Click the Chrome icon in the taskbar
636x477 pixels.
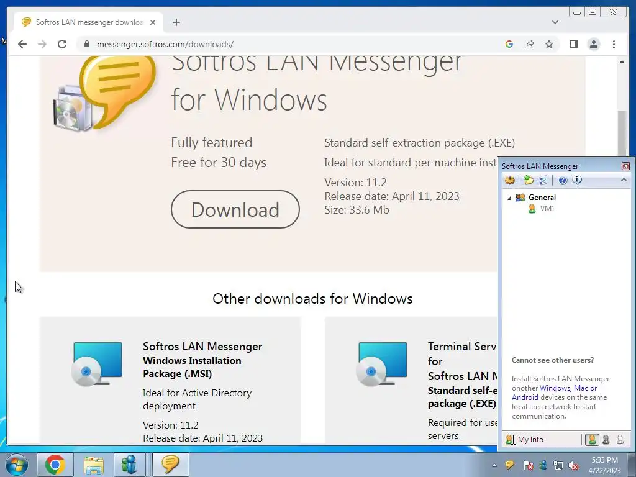pyautogui.click(x=55, y=465)
